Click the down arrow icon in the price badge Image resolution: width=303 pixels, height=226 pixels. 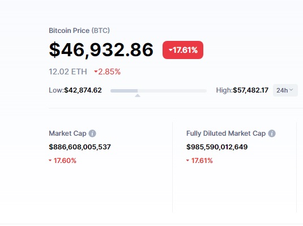pyautogui.click(x=170, y=50)
